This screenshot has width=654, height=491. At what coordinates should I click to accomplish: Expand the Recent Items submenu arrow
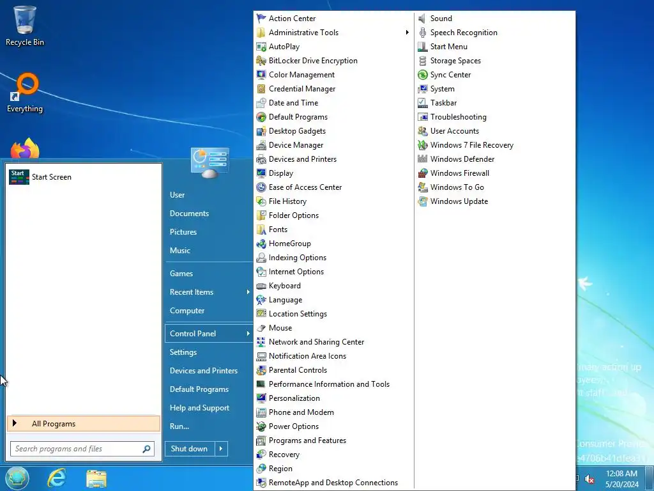point(248,292)
